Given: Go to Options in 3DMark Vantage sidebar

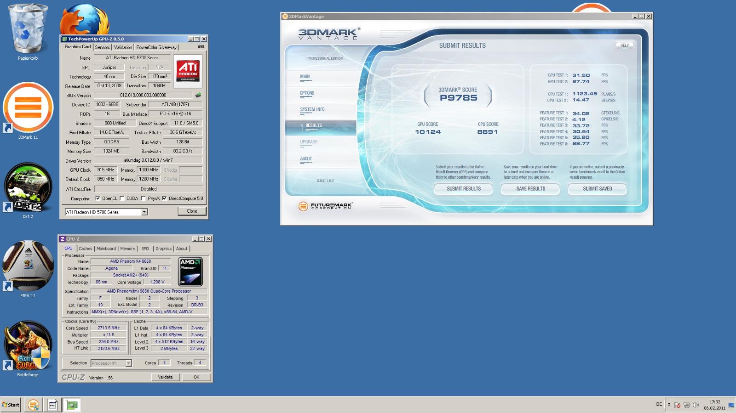Looking at the screenshot, I should tap(307, 93).
